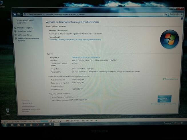Click the Programy toolbar label on taskbar
The height and width of the screenshot is (140, 187).
coord(167,123)
